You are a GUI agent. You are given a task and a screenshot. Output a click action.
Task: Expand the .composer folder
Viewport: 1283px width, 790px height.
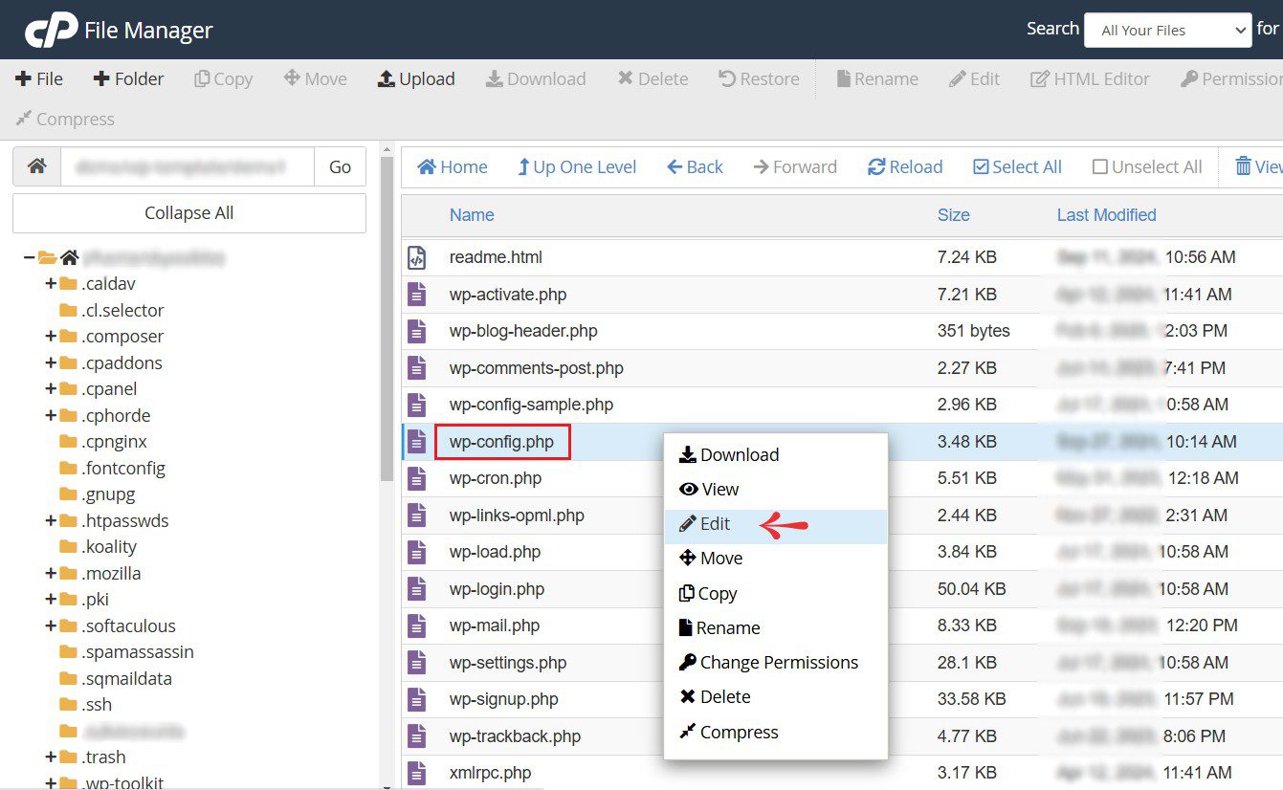(51, 337)
